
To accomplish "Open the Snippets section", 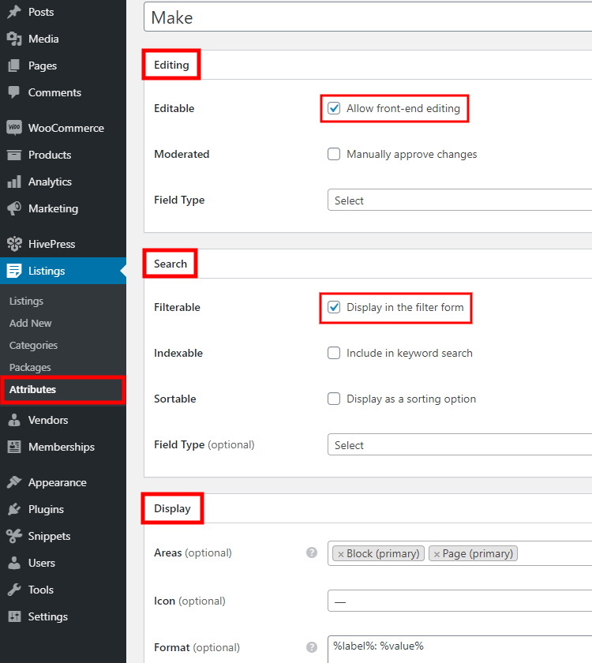I will coord(47,536).
